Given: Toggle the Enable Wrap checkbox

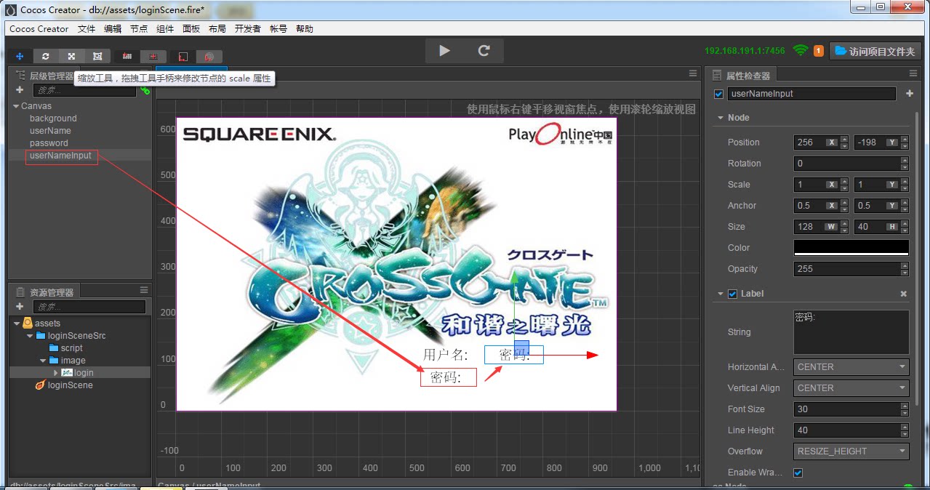Looking at the screenshot, I should click(798, 473).
